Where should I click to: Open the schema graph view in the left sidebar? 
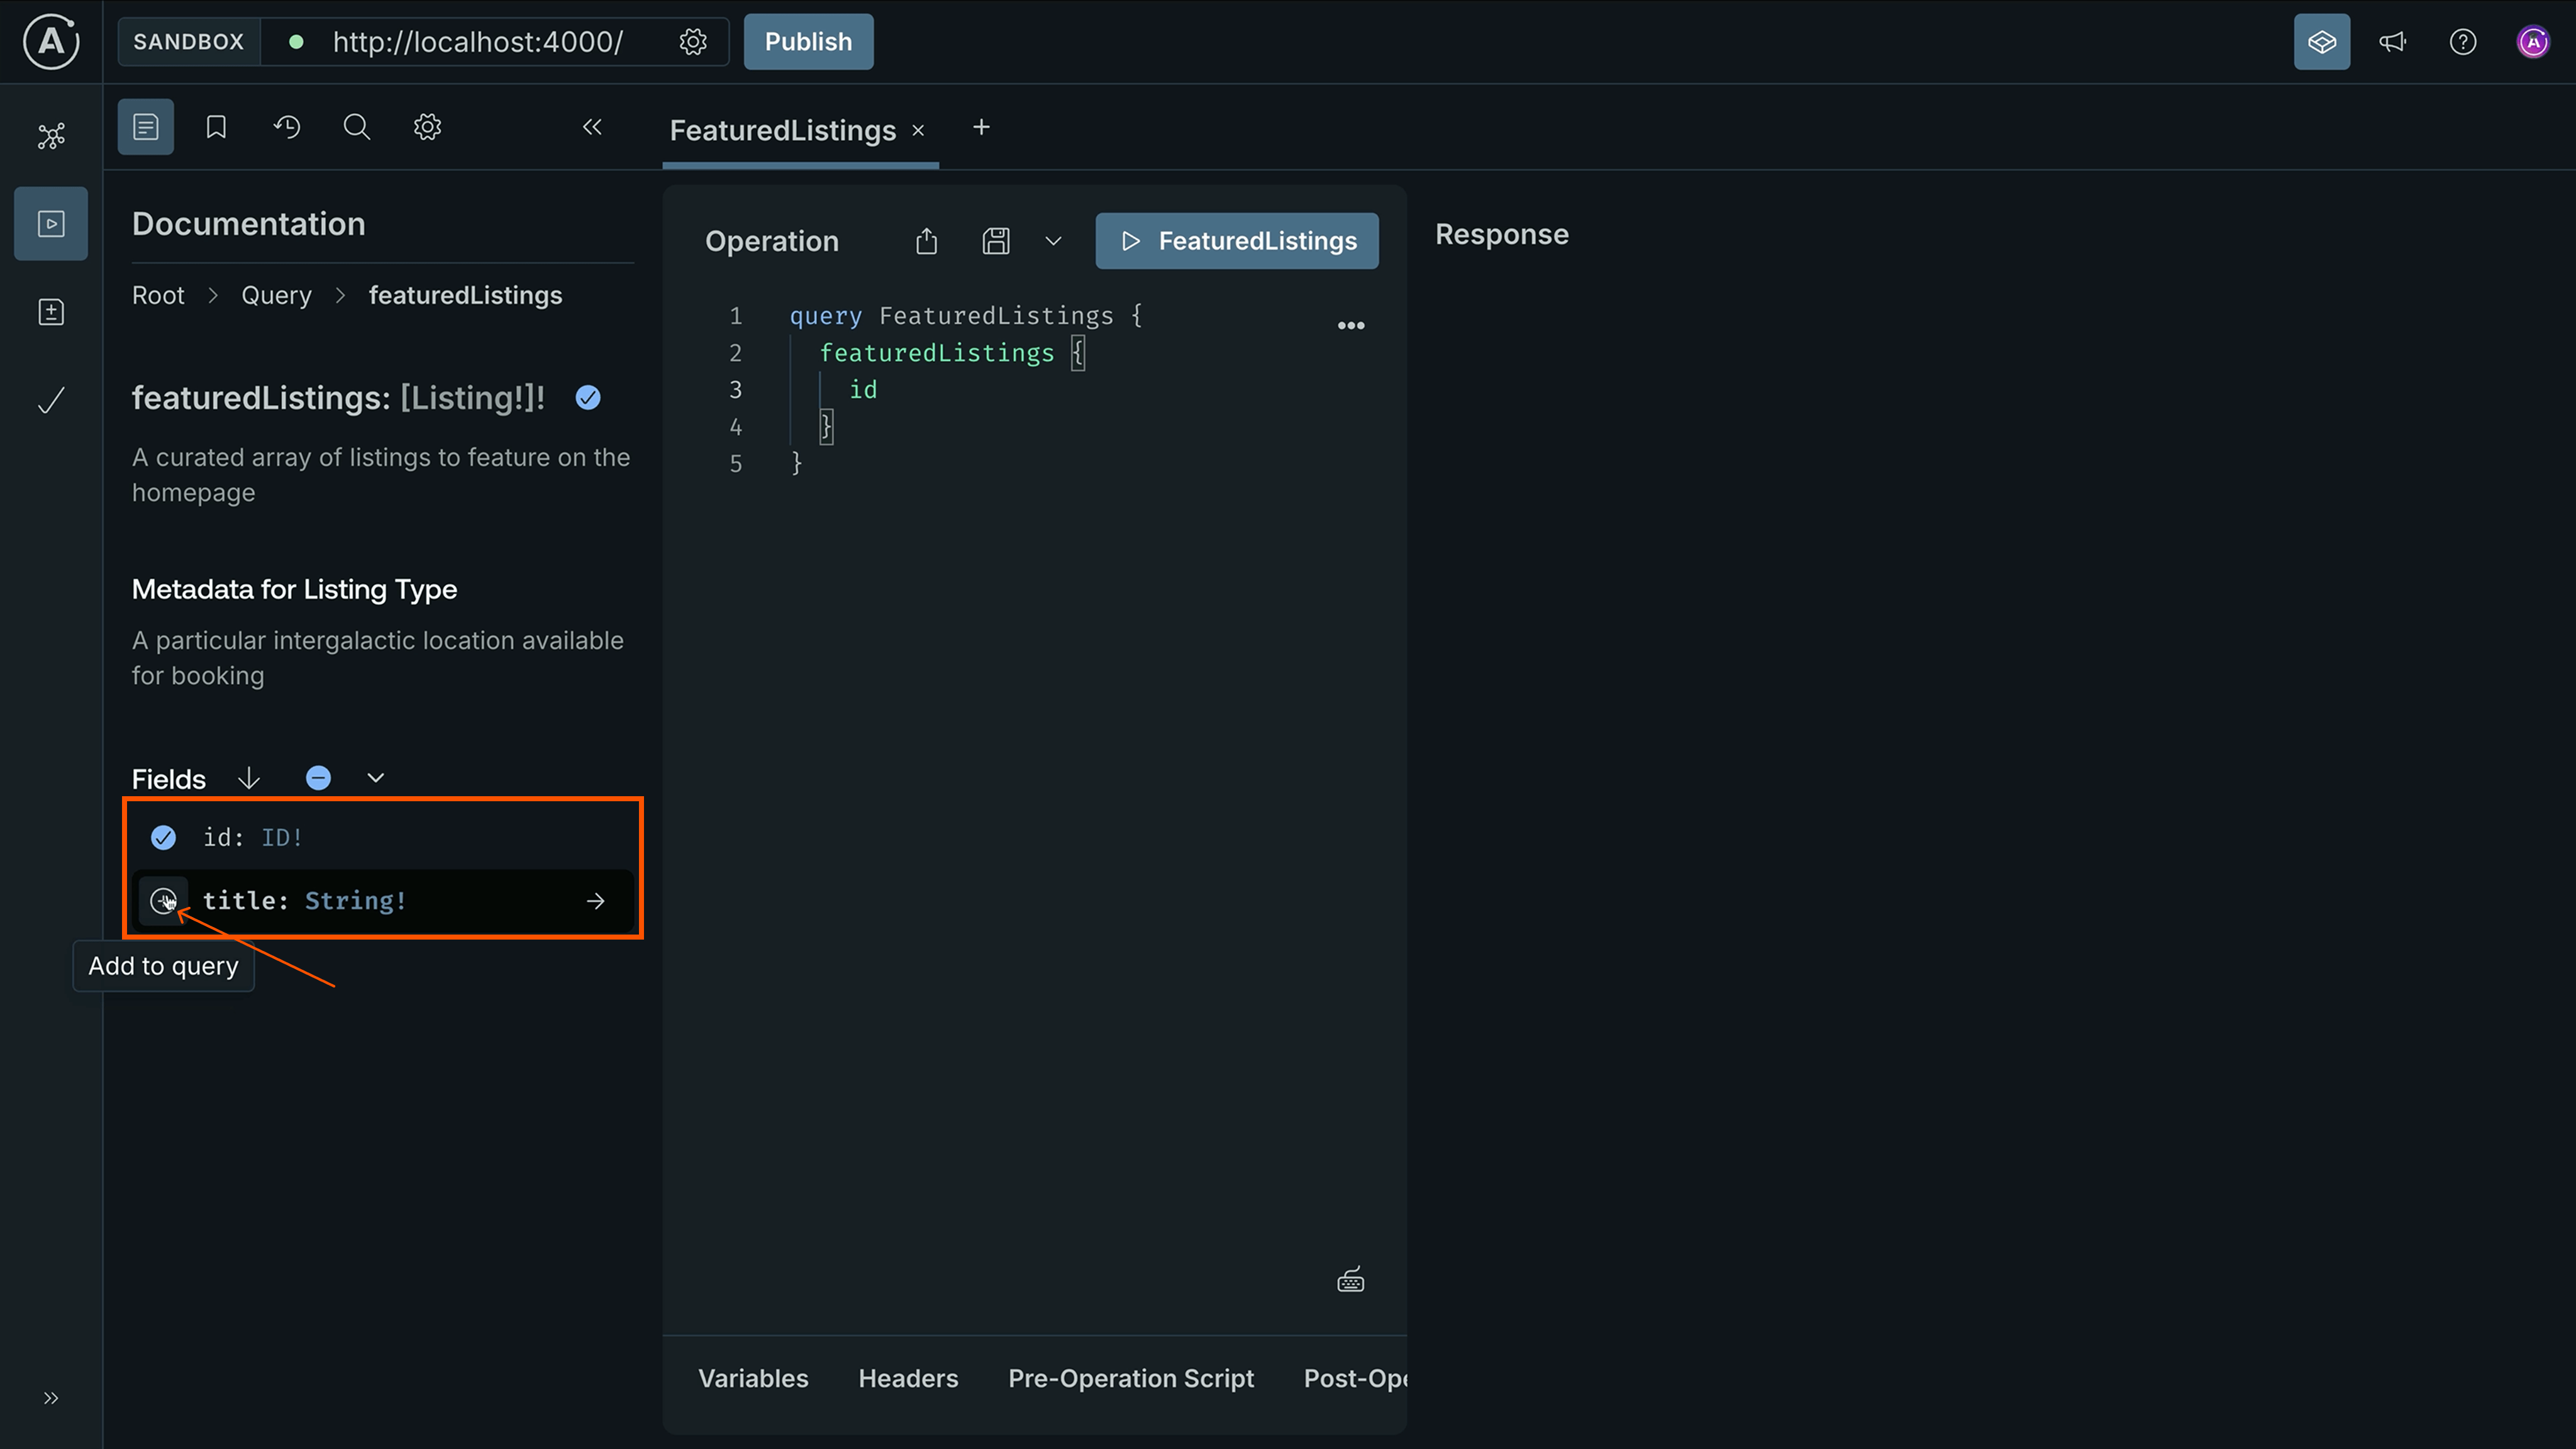pos(50,136)
